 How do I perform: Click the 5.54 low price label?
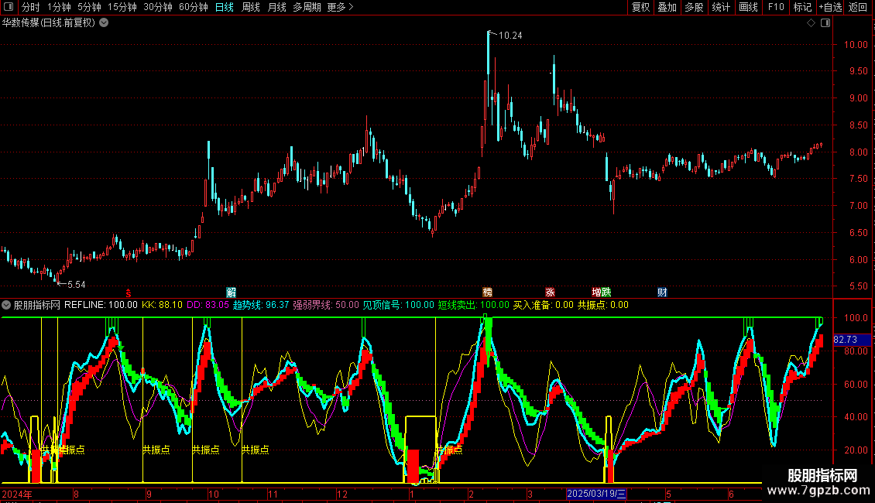pyautogui.click(x=77, y=285)
